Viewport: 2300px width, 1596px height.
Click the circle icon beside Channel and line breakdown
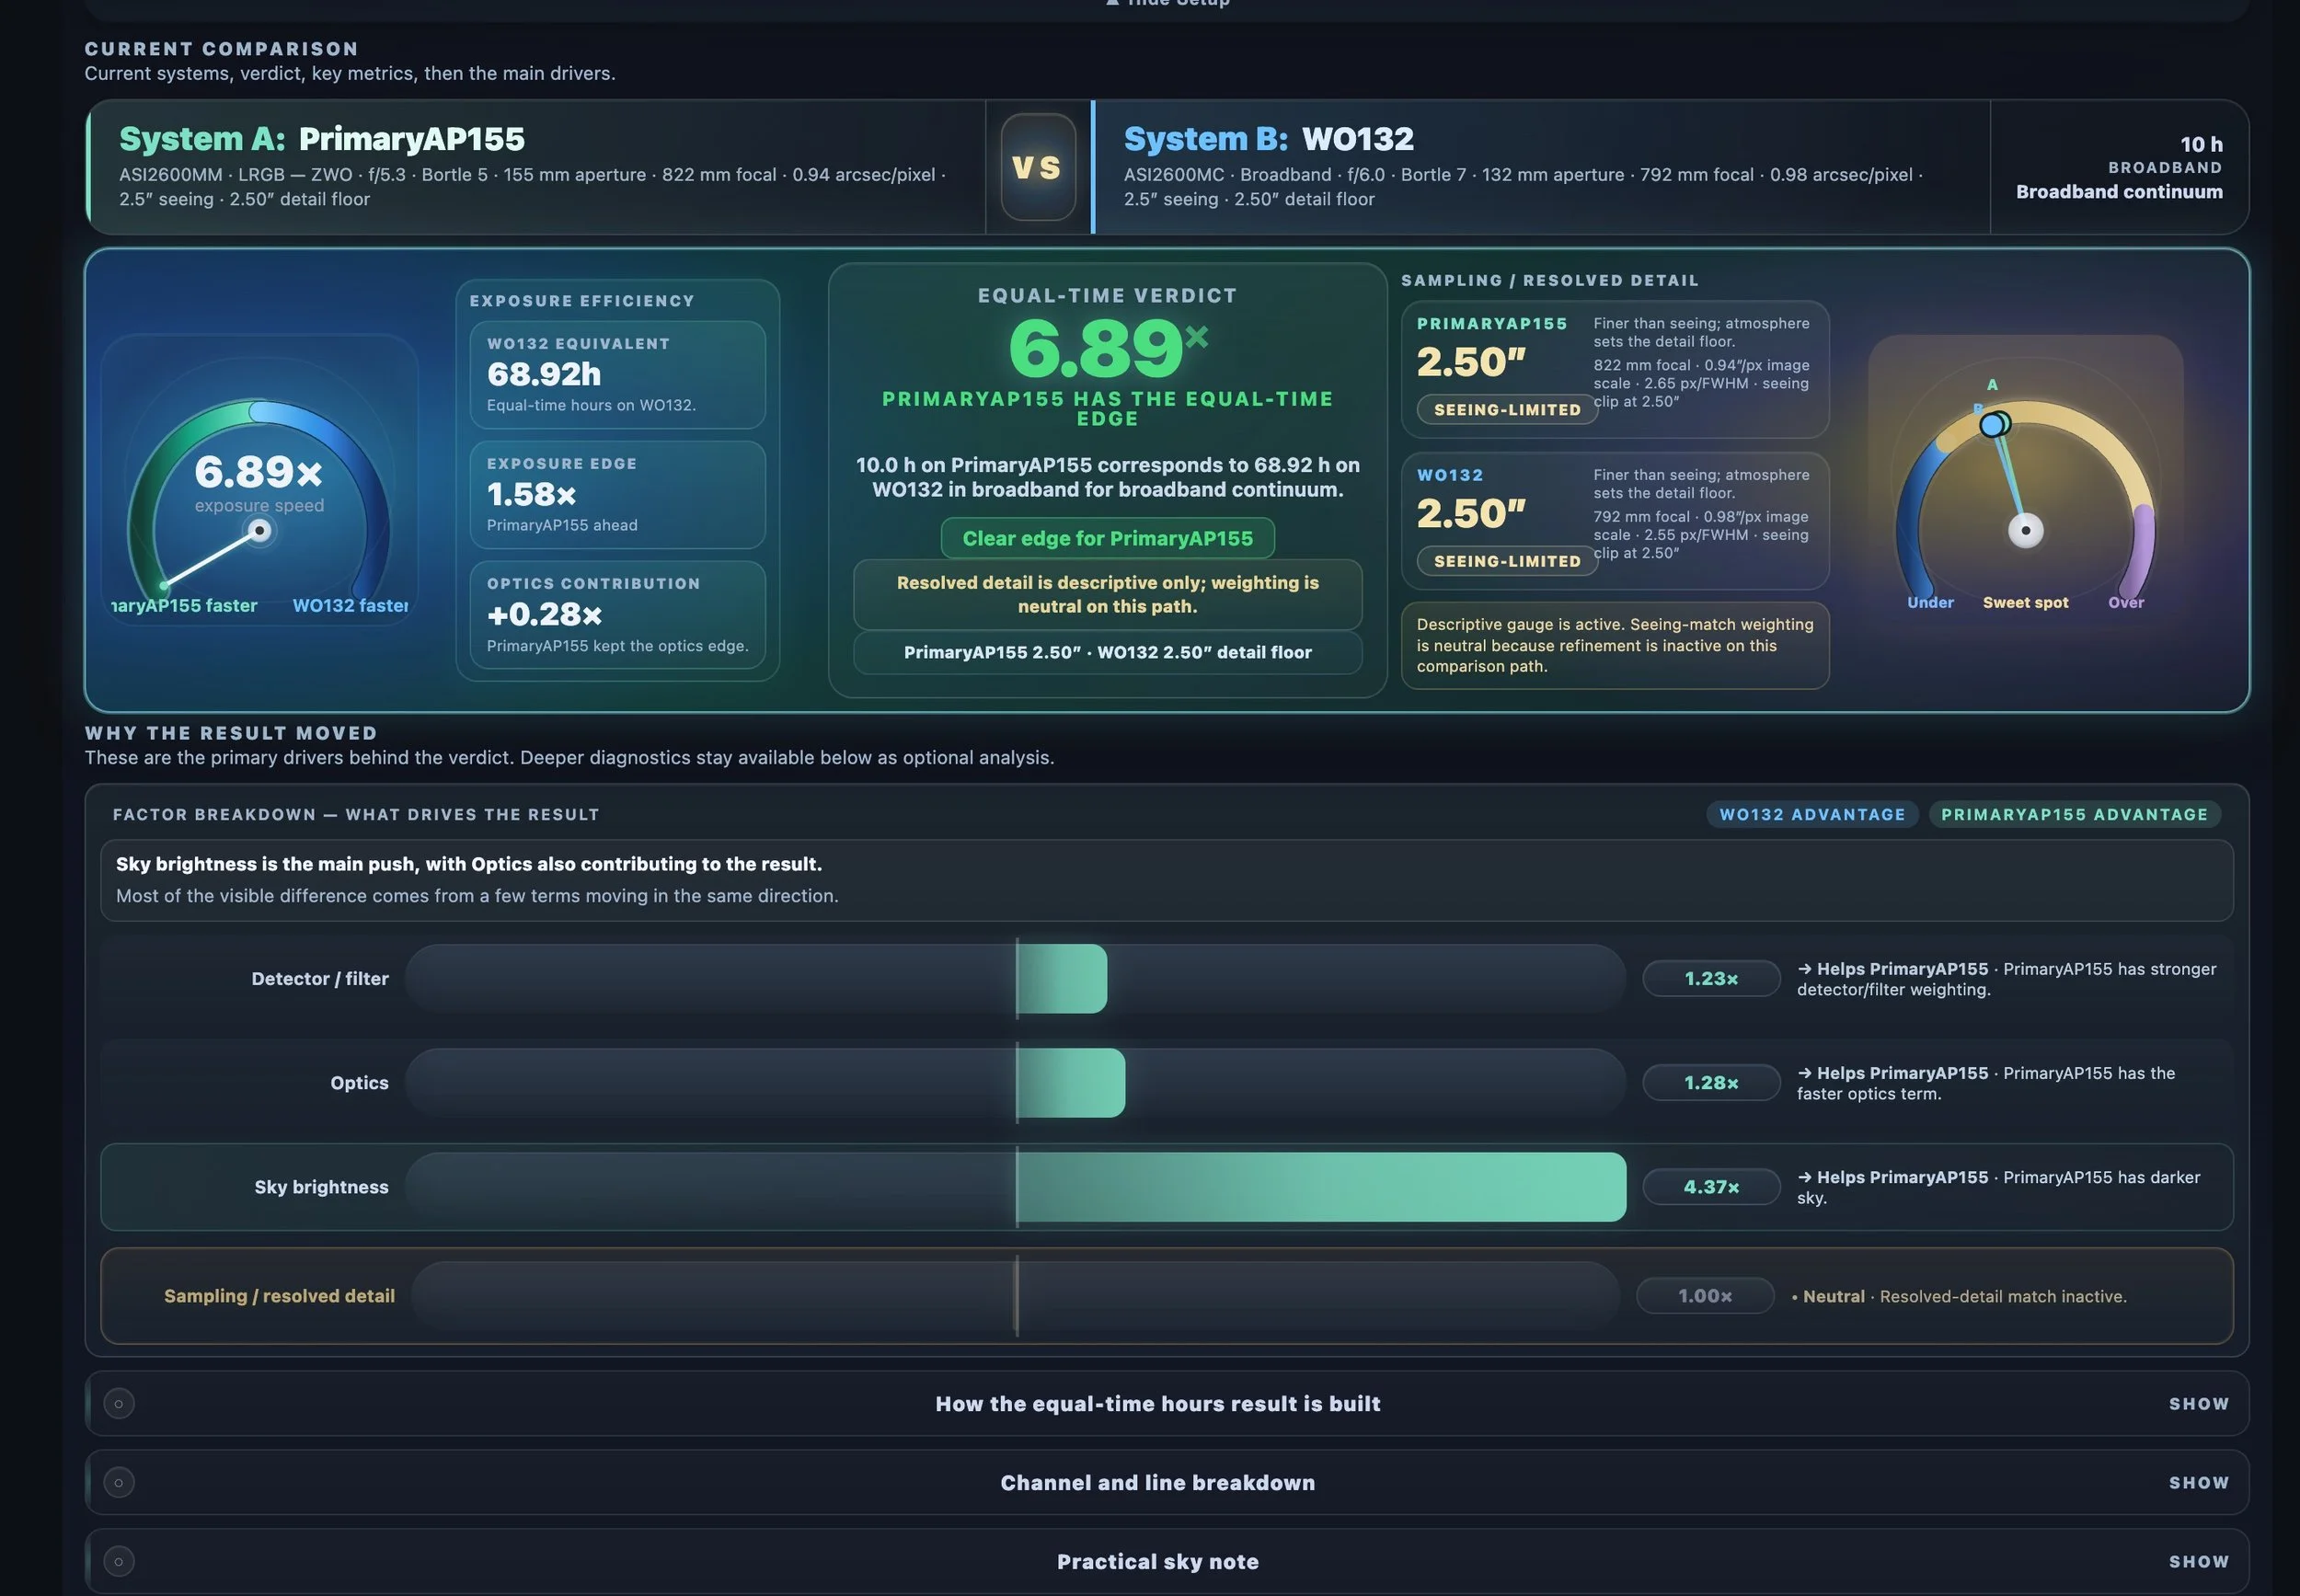coord(119,1482)
